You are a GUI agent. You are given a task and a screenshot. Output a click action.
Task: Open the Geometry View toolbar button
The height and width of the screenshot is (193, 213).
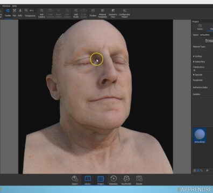tap(113, 13)
